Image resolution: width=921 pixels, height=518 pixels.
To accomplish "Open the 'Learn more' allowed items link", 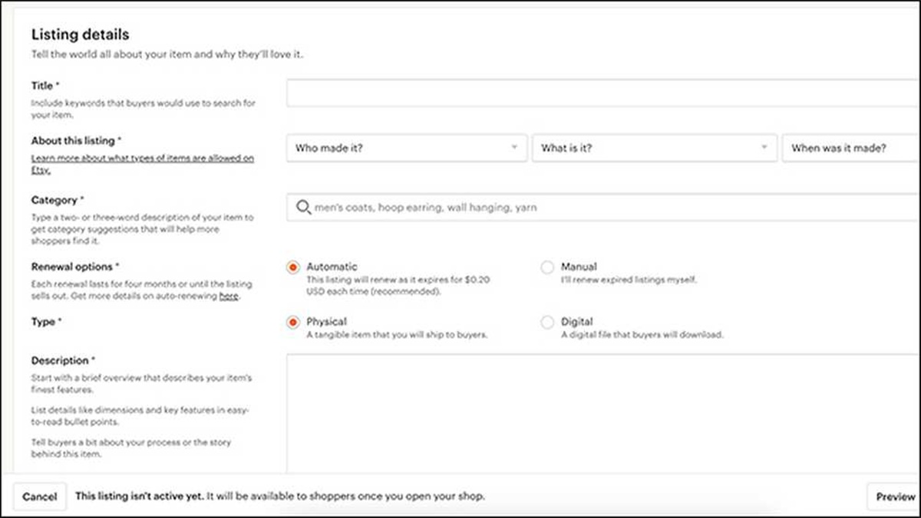I will click(x=142, y=159).
